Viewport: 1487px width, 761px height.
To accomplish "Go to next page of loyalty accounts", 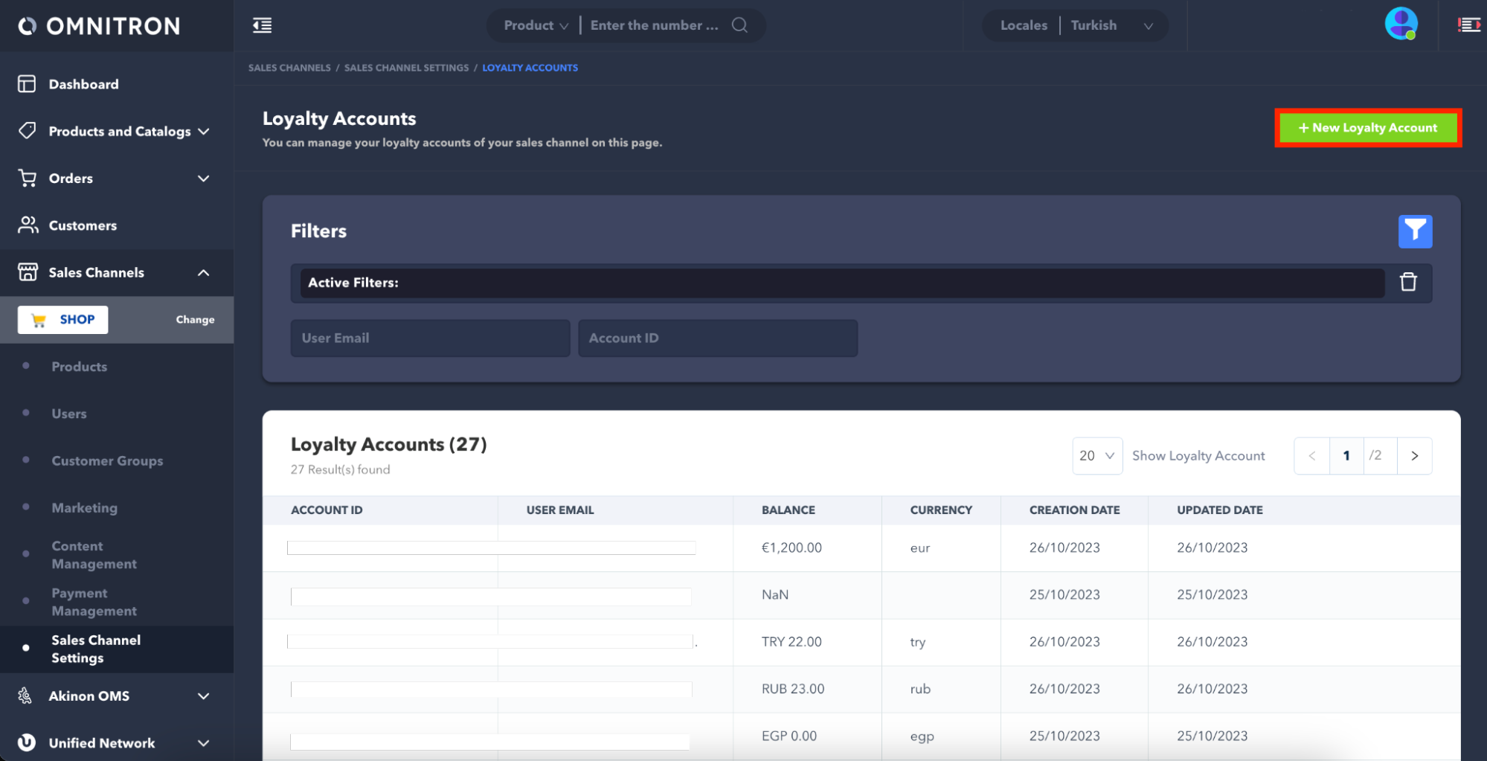I will (1414, 456).
